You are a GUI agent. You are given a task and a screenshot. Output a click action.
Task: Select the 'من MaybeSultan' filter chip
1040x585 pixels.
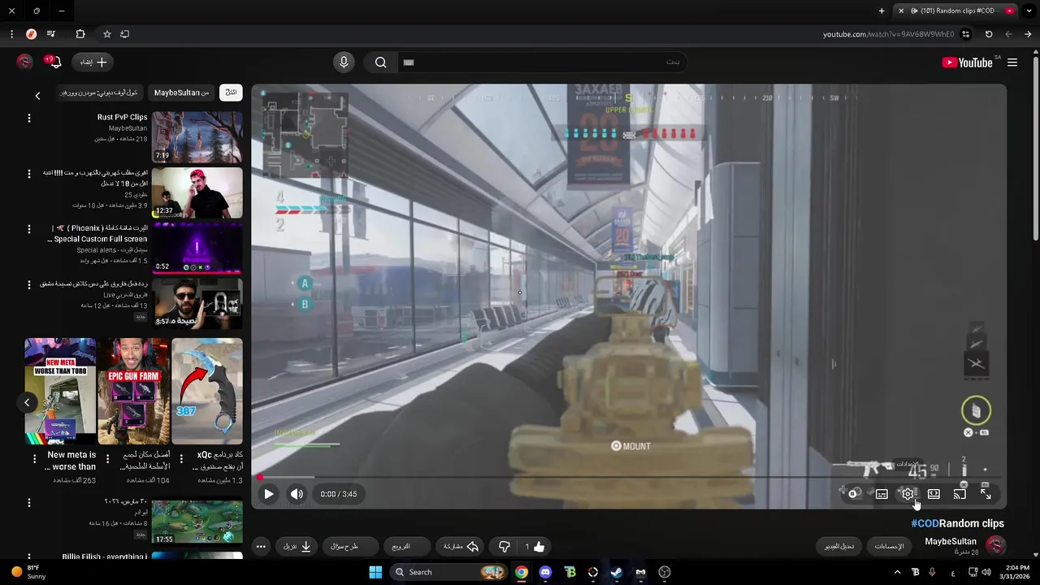pos(181,93)
